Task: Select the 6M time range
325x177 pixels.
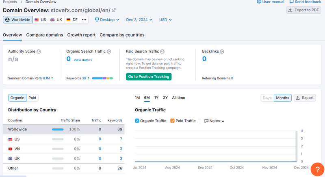Action: click(x=147, y=98)
